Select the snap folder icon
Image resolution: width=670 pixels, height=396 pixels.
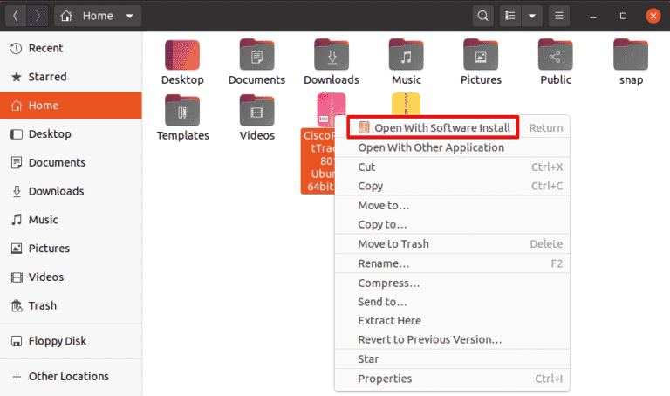[630, 56]
